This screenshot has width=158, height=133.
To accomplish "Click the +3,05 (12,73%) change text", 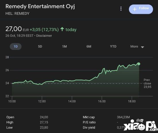I will pyautogui.click(x=44, y=30).
